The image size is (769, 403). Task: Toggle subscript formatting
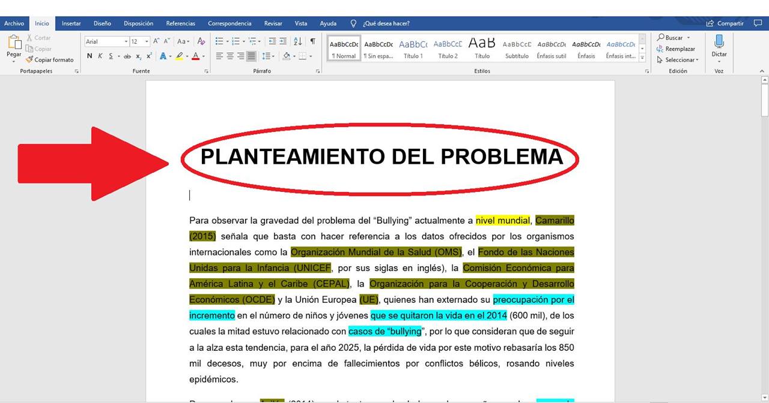click(138, 56)
